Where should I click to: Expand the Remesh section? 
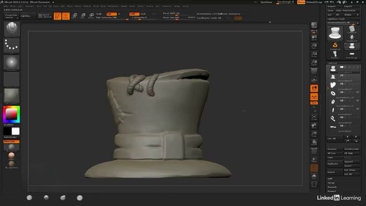point(332,187)
